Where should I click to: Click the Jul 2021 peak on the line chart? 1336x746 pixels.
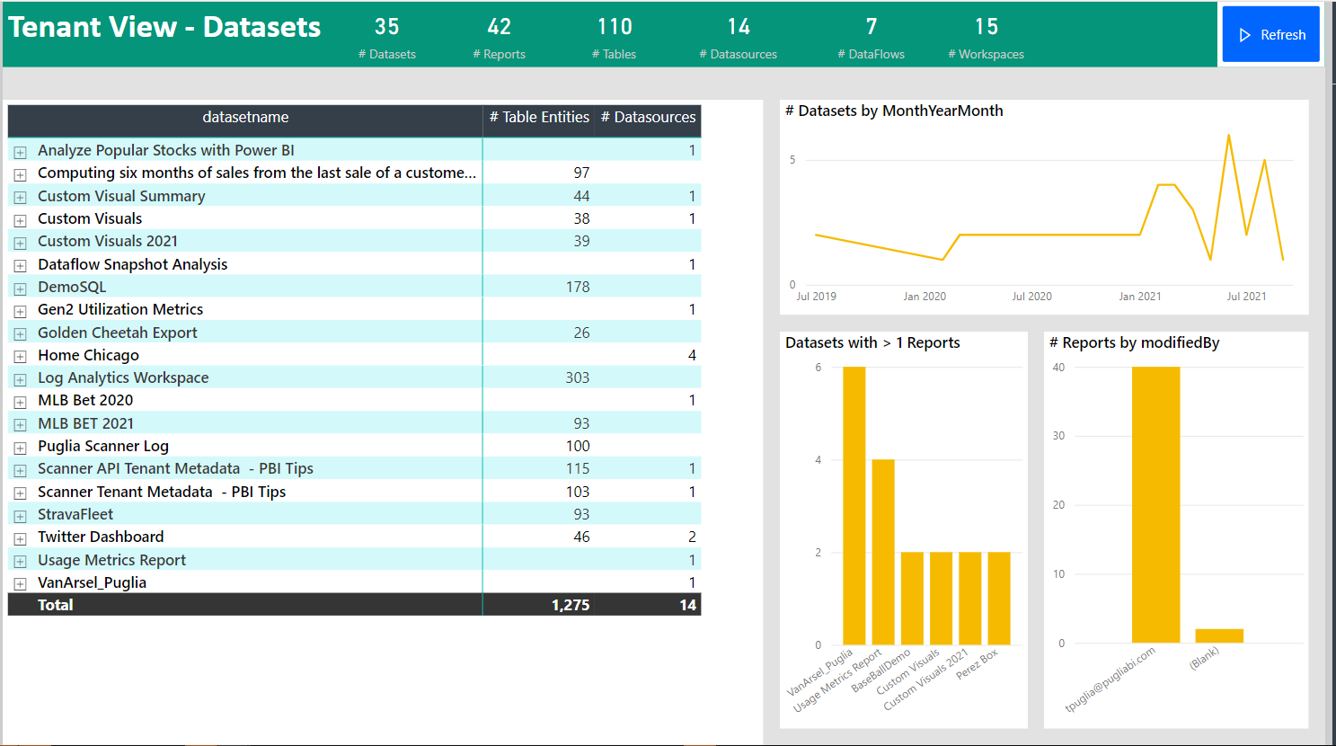[x=1229, y=138]
